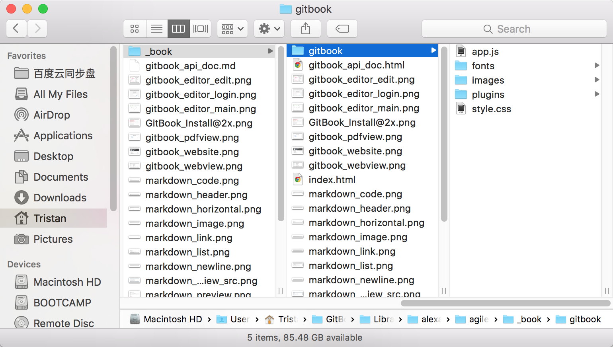
Task: Select markdown_newline.png in first column
Action: pyautogui.click(x=199, y=266)
